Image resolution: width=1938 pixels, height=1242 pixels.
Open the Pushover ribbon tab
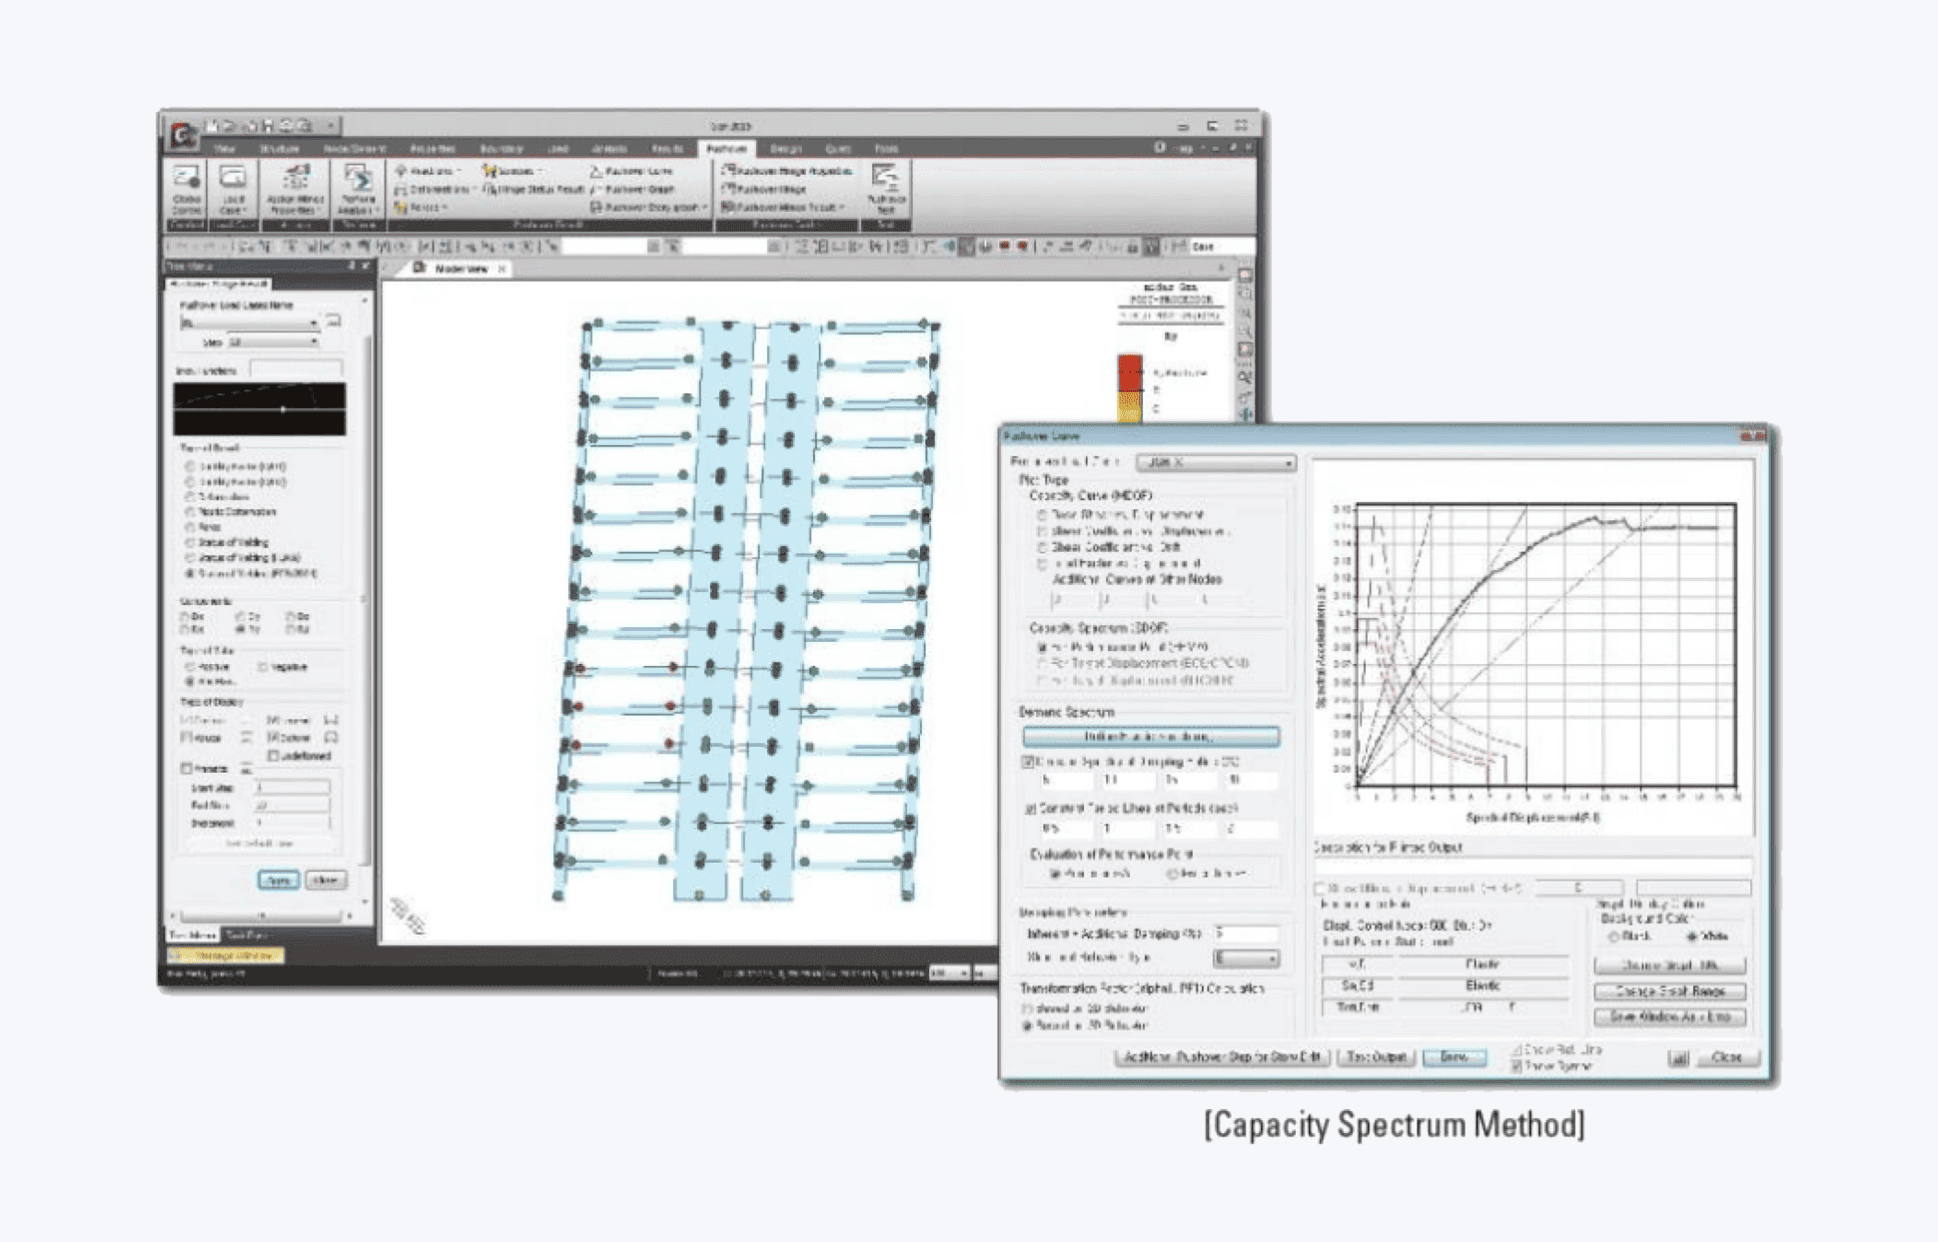[x=726, y=149]
